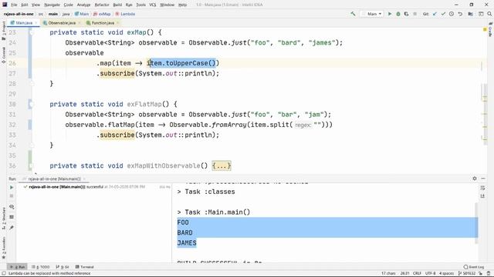This screenshot has height=277, width=494.
Task: Build project with the hammer icon
Action: point(353,14)
